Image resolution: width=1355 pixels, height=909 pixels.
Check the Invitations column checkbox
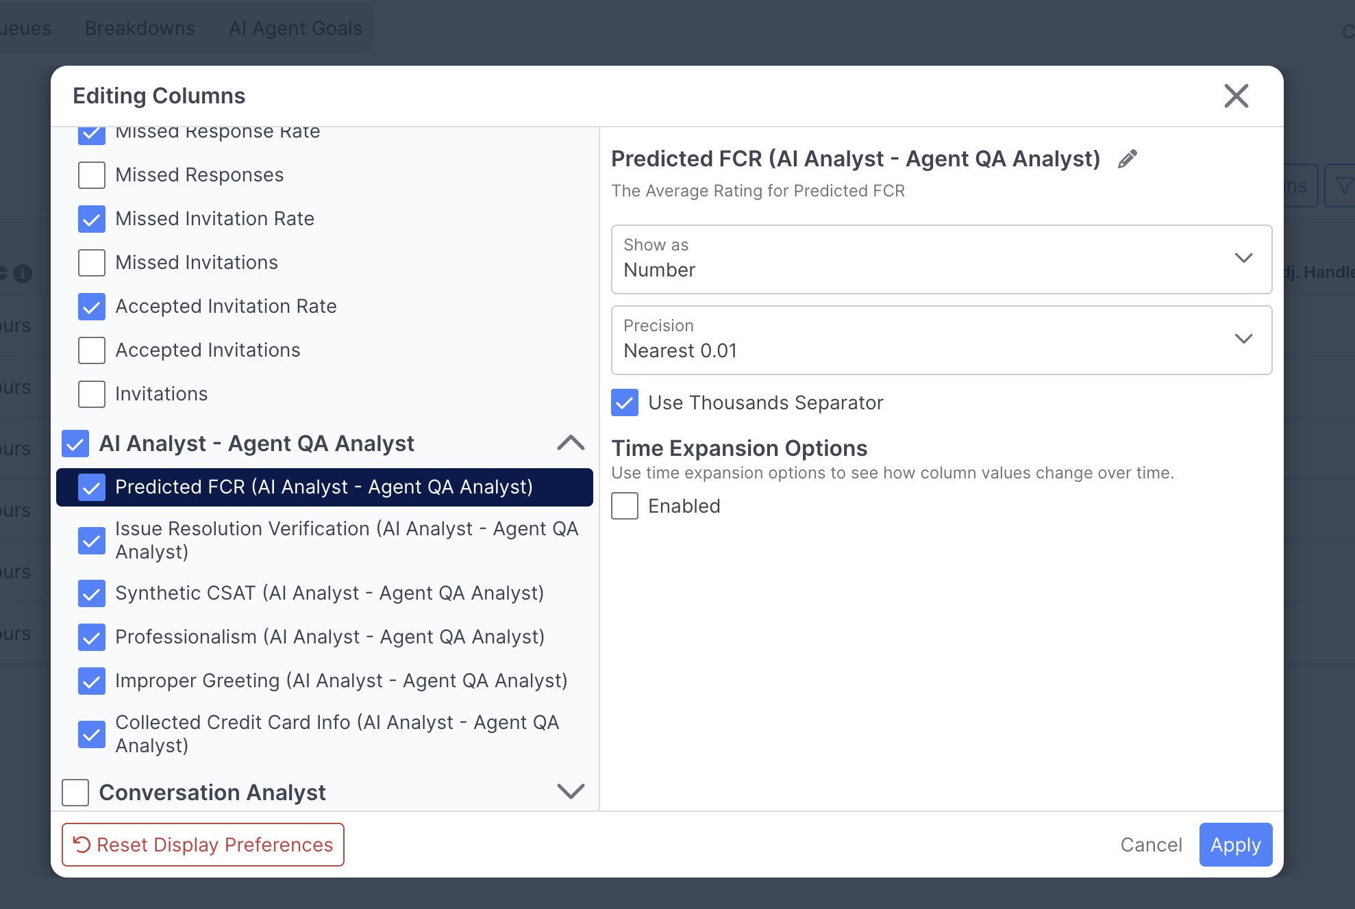(x=92, y=394)
